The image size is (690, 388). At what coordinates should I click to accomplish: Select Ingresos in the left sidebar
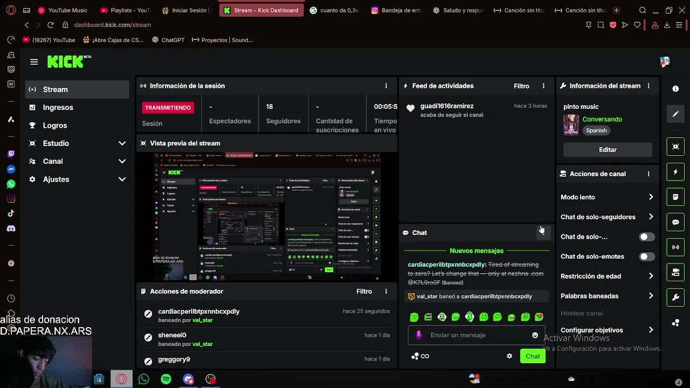(x=77, y=107)
